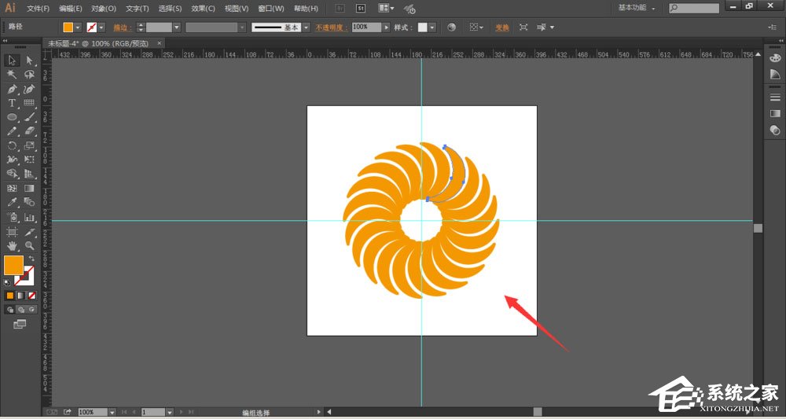Select the Direct Selection tool
Viewport: 786px width, 419px height.
pyautogui.click(x=30, y=61)
